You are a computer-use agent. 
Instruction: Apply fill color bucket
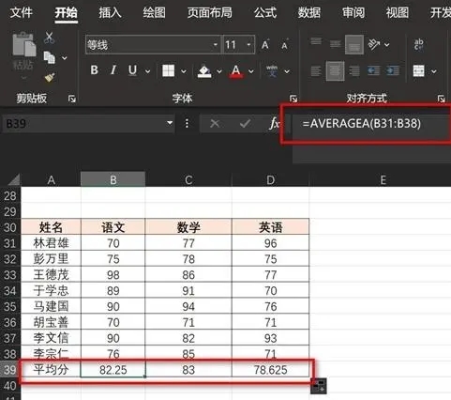pyautogui.click(x=204, y=71)
